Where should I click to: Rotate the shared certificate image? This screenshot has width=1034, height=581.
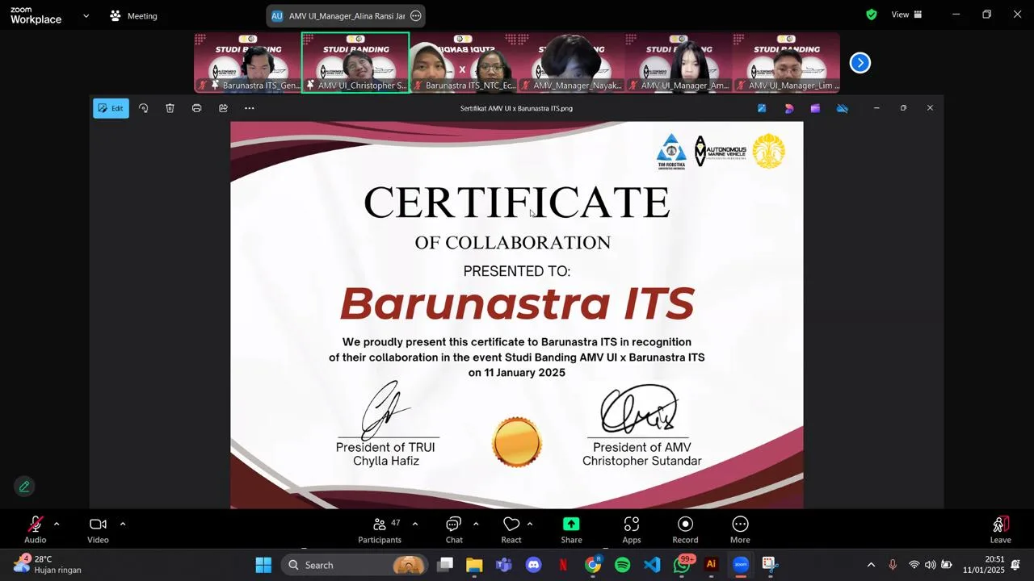[143, 108]
